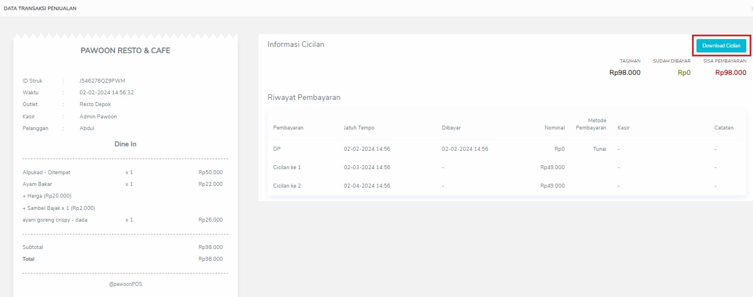Click the Kasir column header
Screen dimensions: 753x297
pos(624,128)
